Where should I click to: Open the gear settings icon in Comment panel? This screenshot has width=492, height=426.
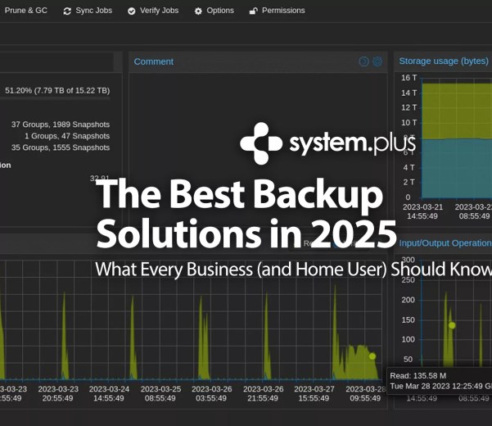(x=377, y=61)
